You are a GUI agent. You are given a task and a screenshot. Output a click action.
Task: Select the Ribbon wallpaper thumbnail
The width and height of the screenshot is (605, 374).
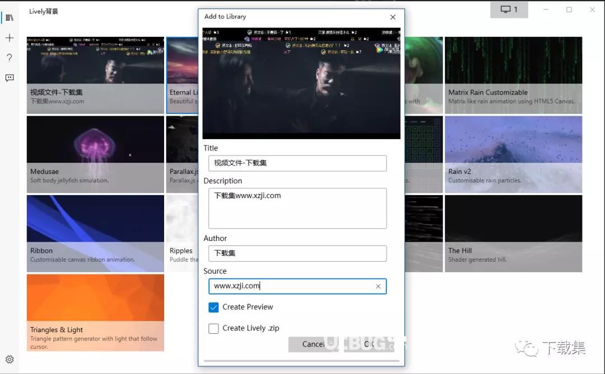95,234
